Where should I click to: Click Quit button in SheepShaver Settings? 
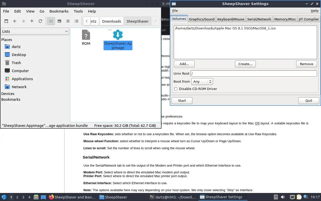pos(309,100)
